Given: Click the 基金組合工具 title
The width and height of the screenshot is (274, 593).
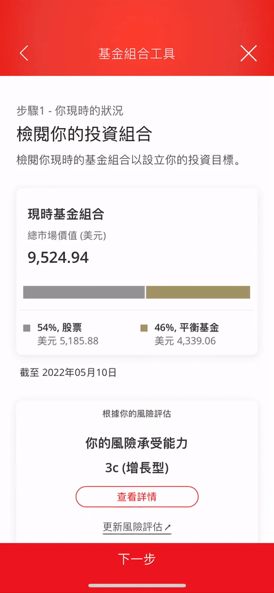Looking at the screenshot, I should pos(136,53).
